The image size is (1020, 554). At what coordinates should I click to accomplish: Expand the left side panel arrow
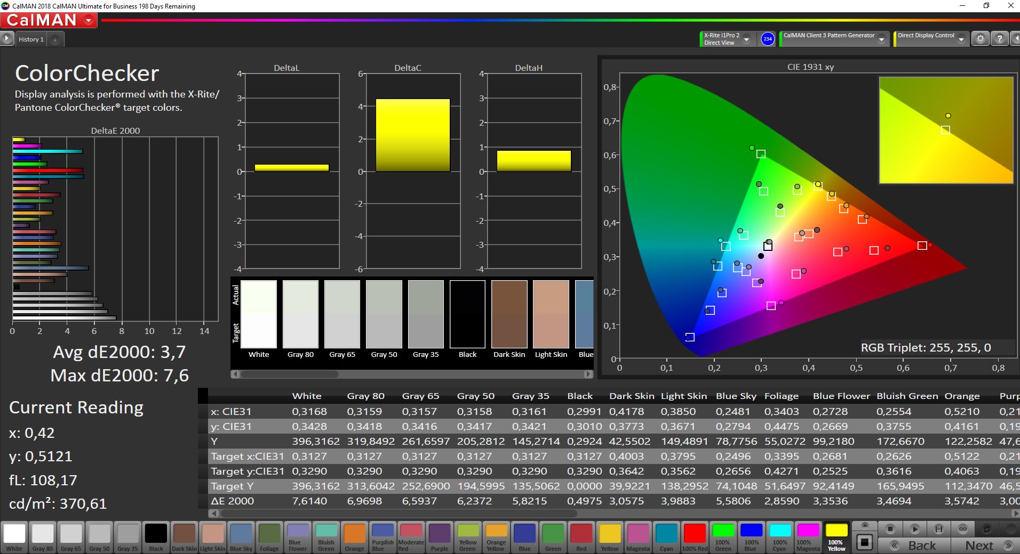6,39
